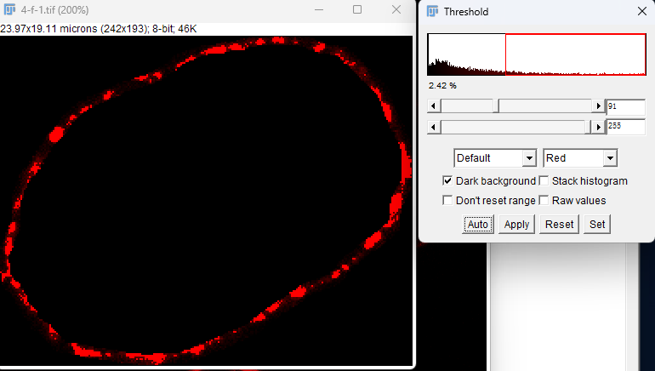This screenshot has width=655, height=371.
Task: Toggle the Dark background checkbox
Action: pos(447,181)
